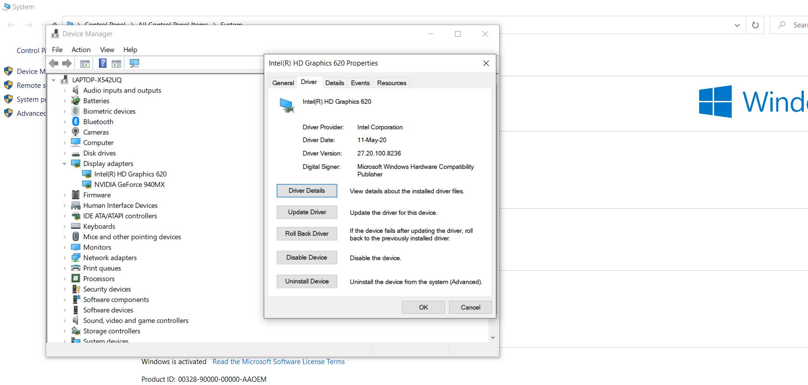Image resolution: width=808 pixels, height=385 pixels.
Task: Click the Disable Device button
Action: (307, 258)
